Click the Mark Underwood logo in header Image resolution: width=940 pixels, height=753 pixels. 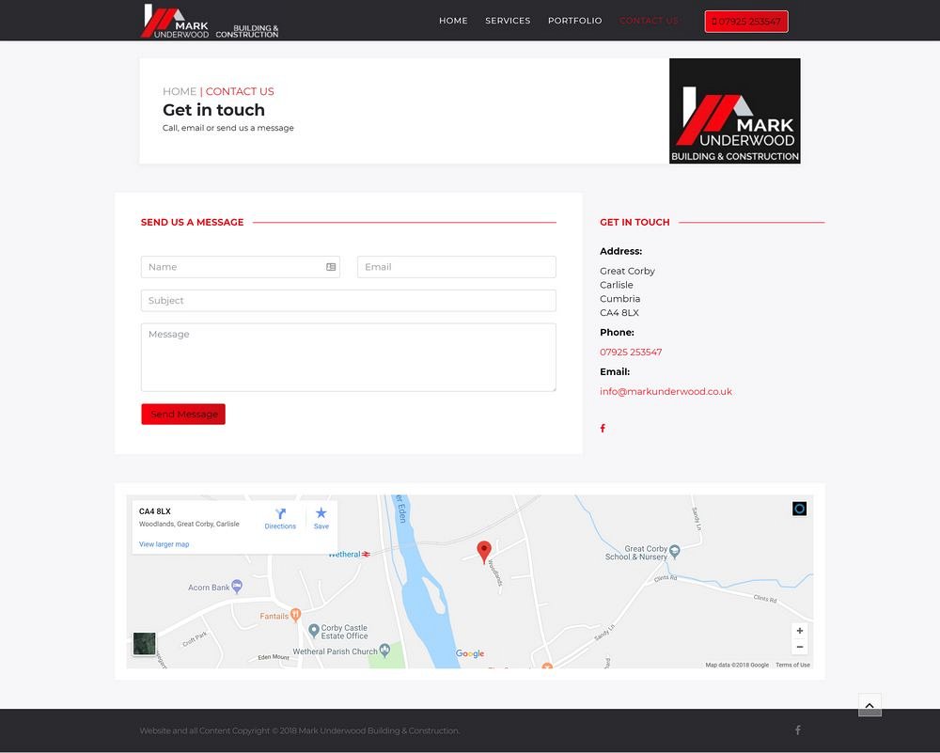click(x=209, y=21)
